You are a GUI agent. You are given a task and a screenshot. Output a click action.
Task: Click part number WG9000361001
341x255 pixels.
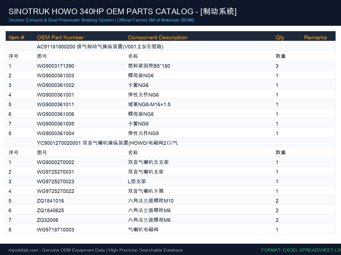55,95
